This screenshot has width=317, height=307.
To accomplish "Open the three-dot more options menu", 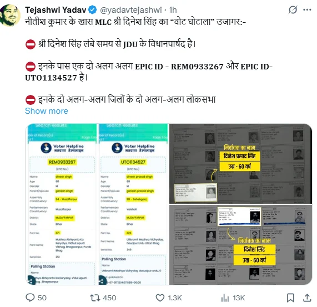I will pyautogui.click(x=307, y=9).
